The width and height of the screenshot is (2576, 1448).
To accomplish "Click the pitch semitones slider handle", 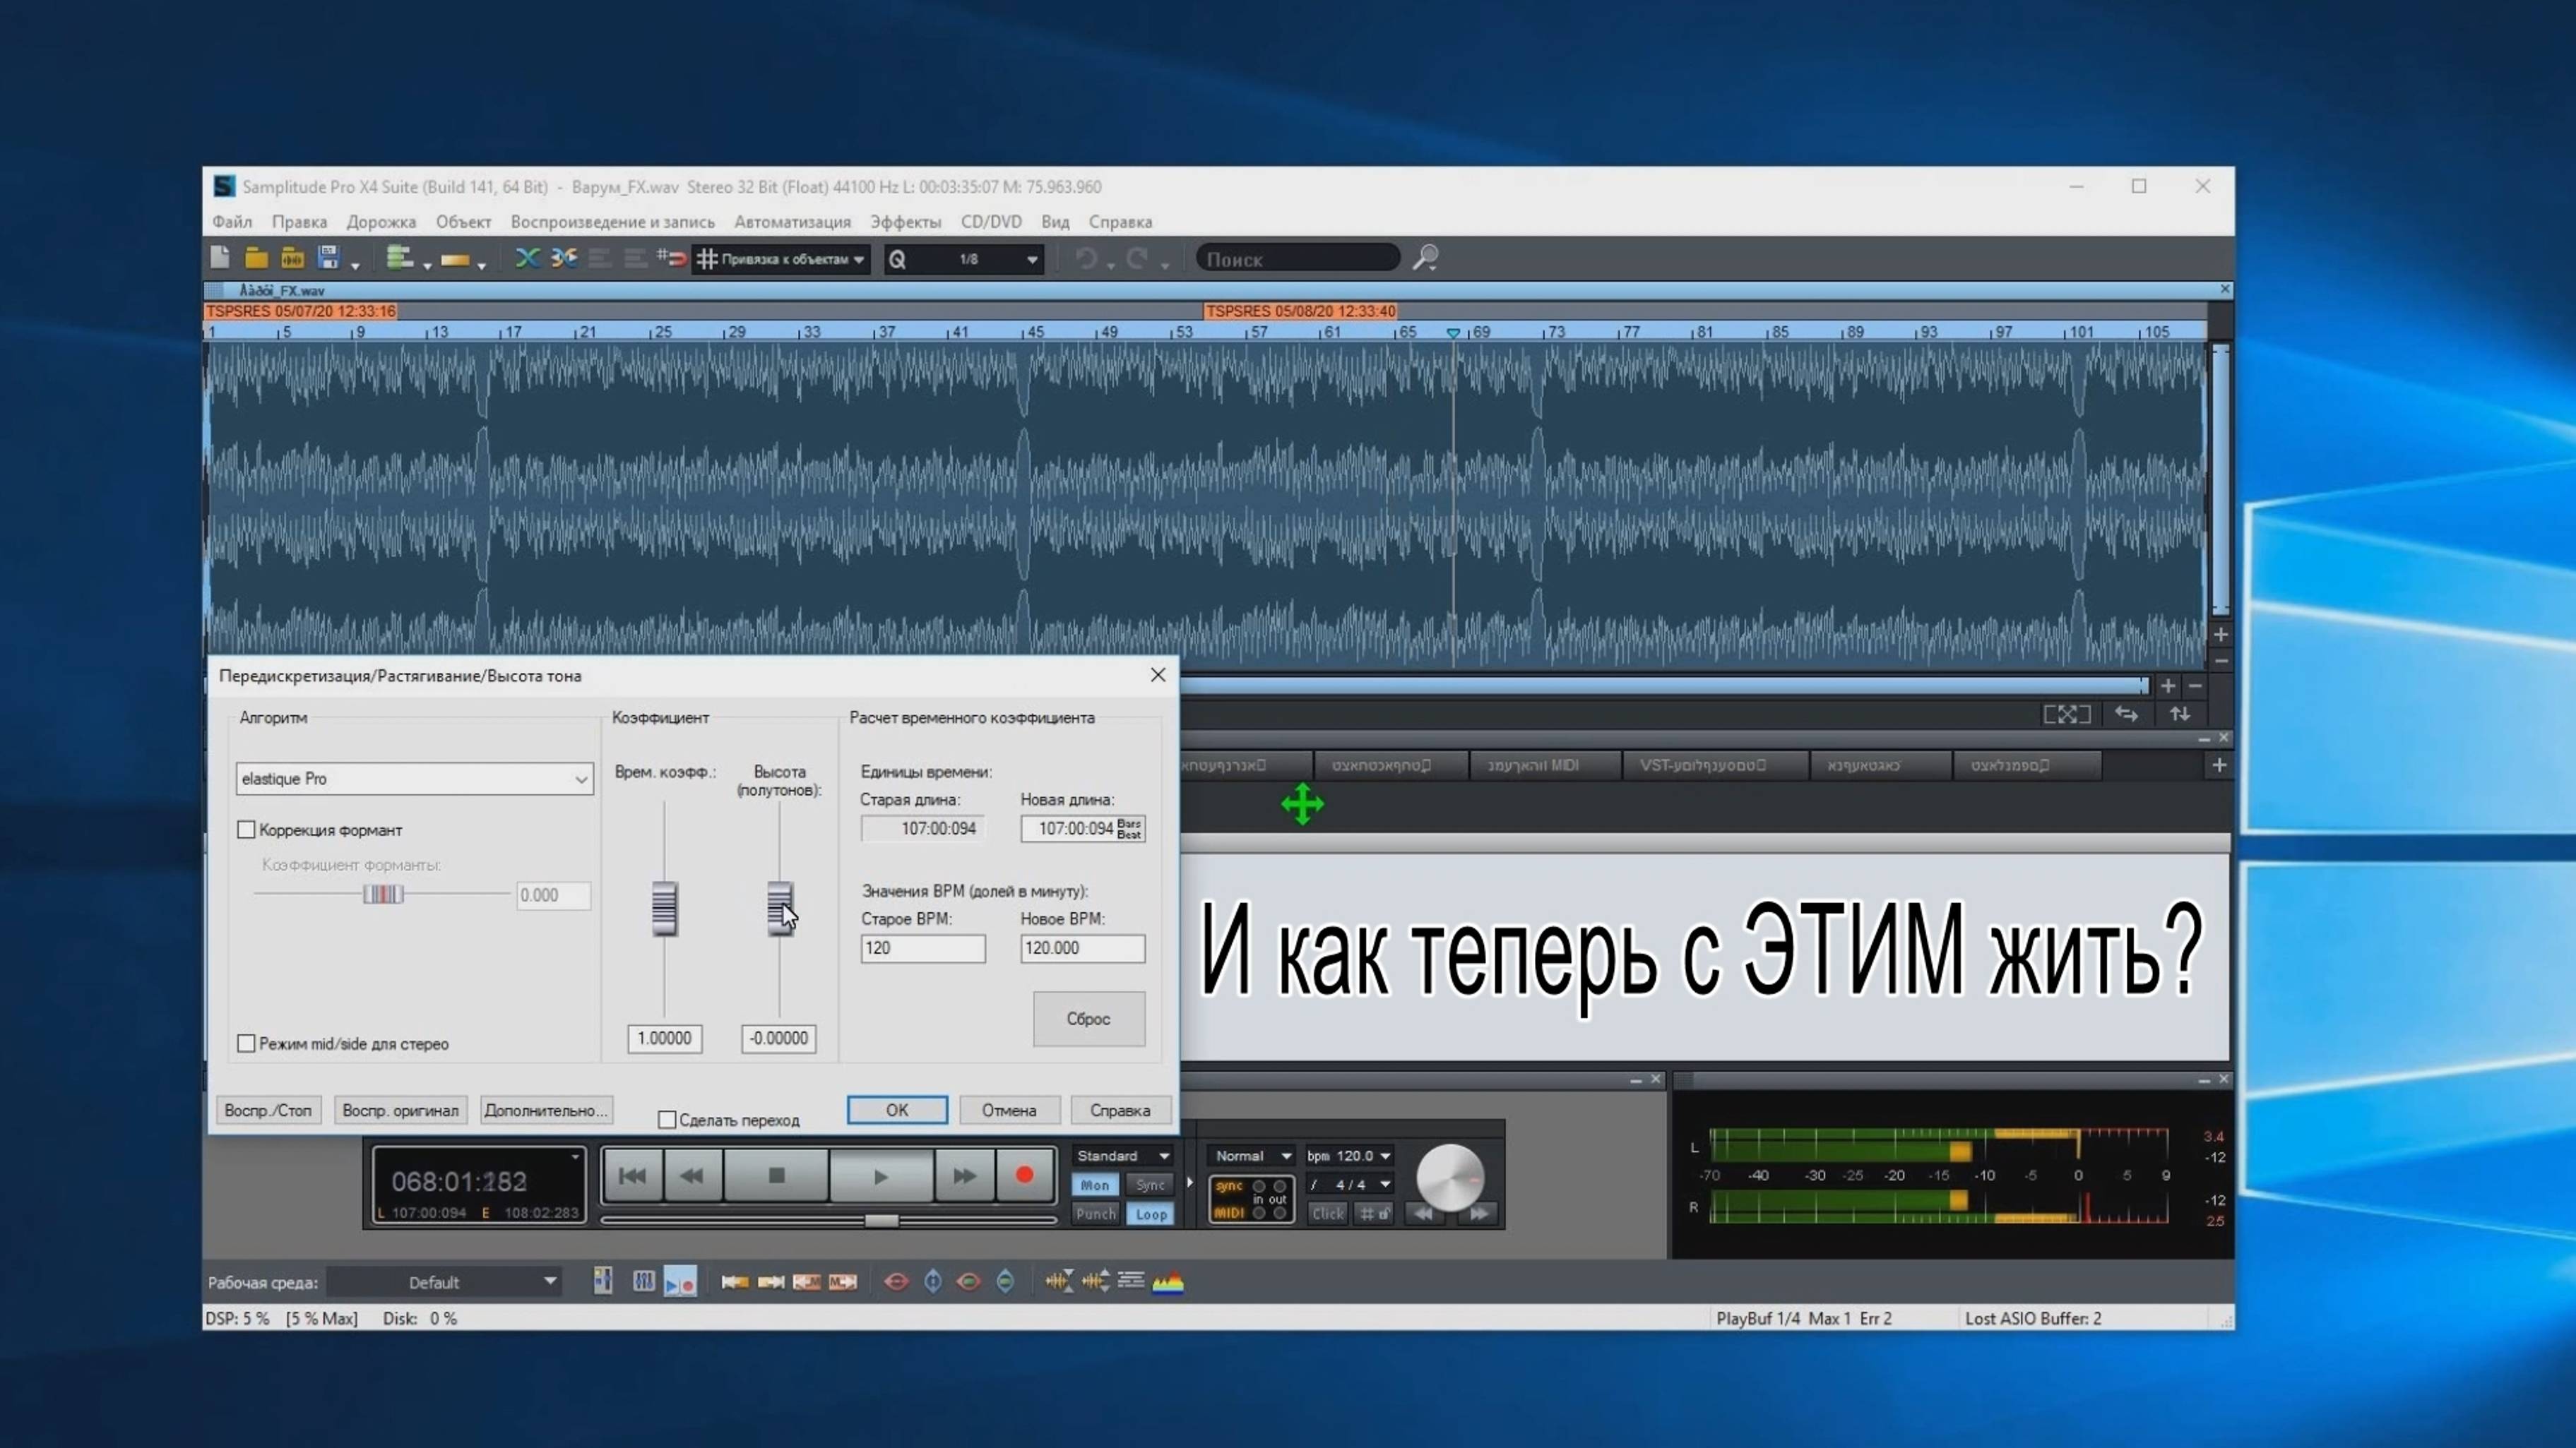I will (779, 907).
